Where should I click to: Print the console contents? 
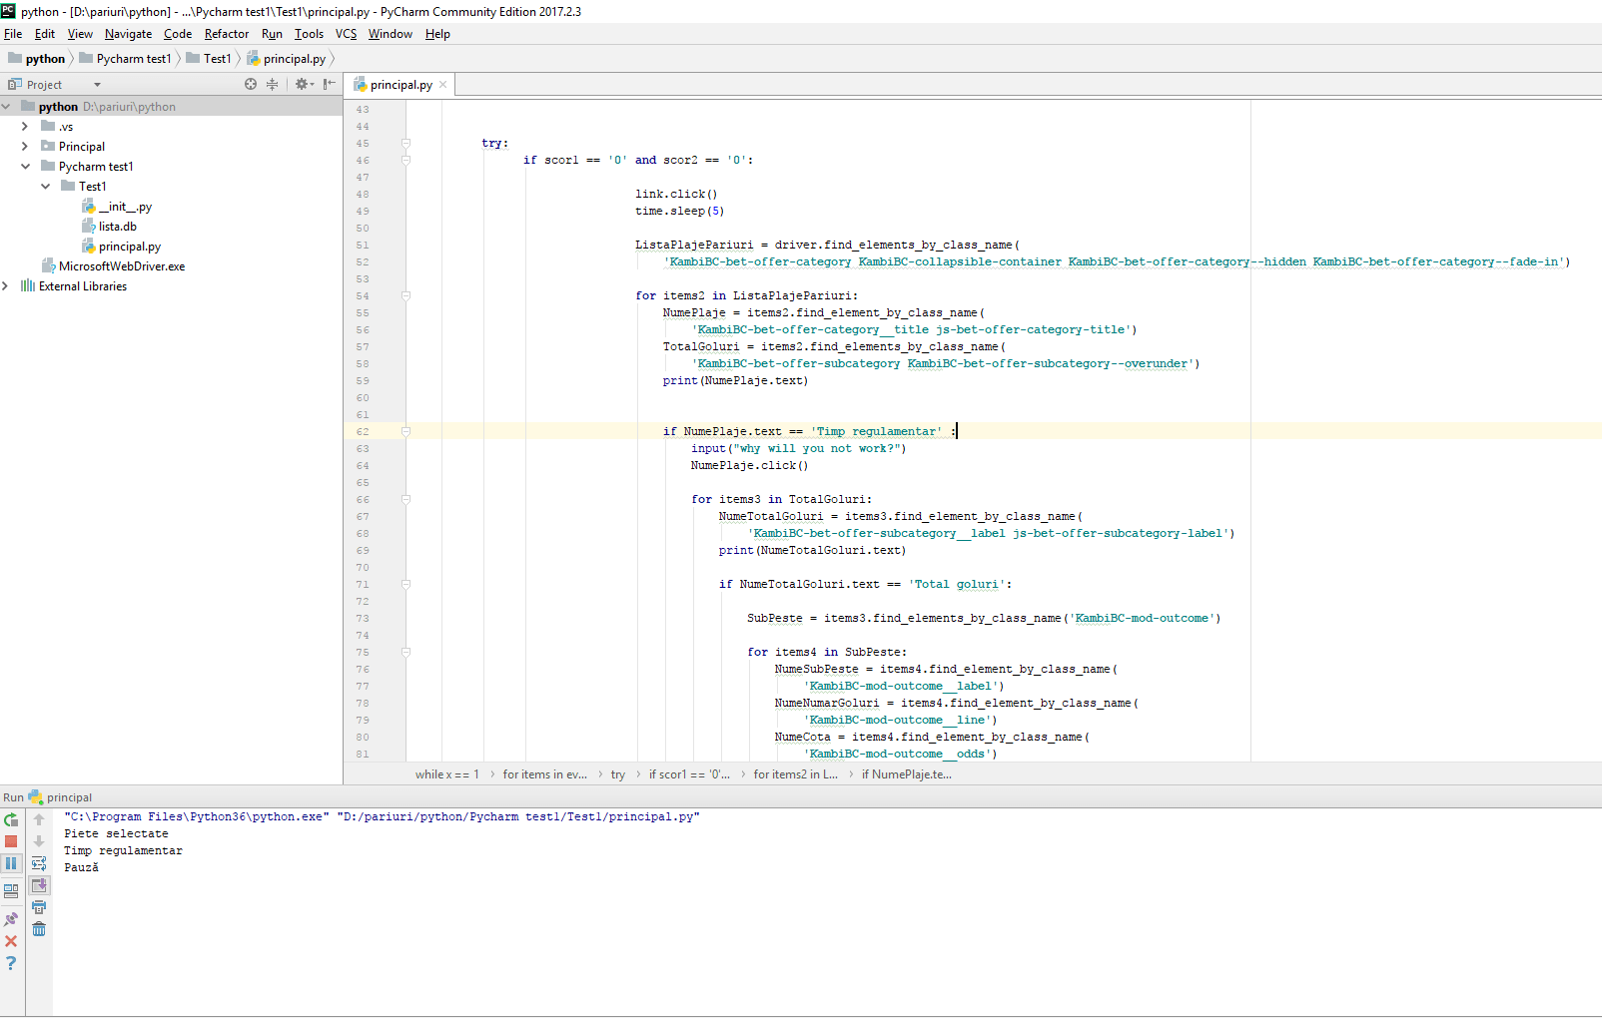(x=39, y=906)
